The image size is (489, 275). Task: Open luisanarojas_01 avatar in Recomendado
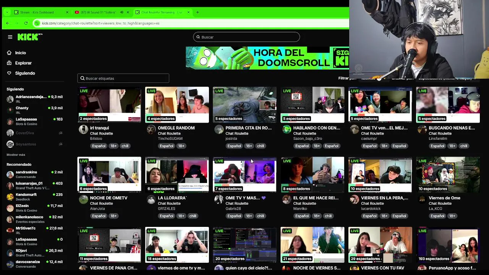[10, 186]
